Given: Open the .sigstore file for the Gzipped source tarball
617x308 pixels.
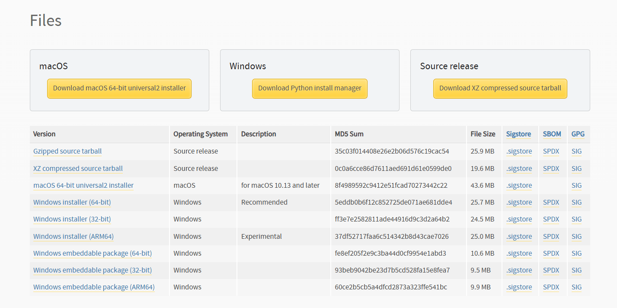Looking at the screenshot, I should (x=519, y=151).
